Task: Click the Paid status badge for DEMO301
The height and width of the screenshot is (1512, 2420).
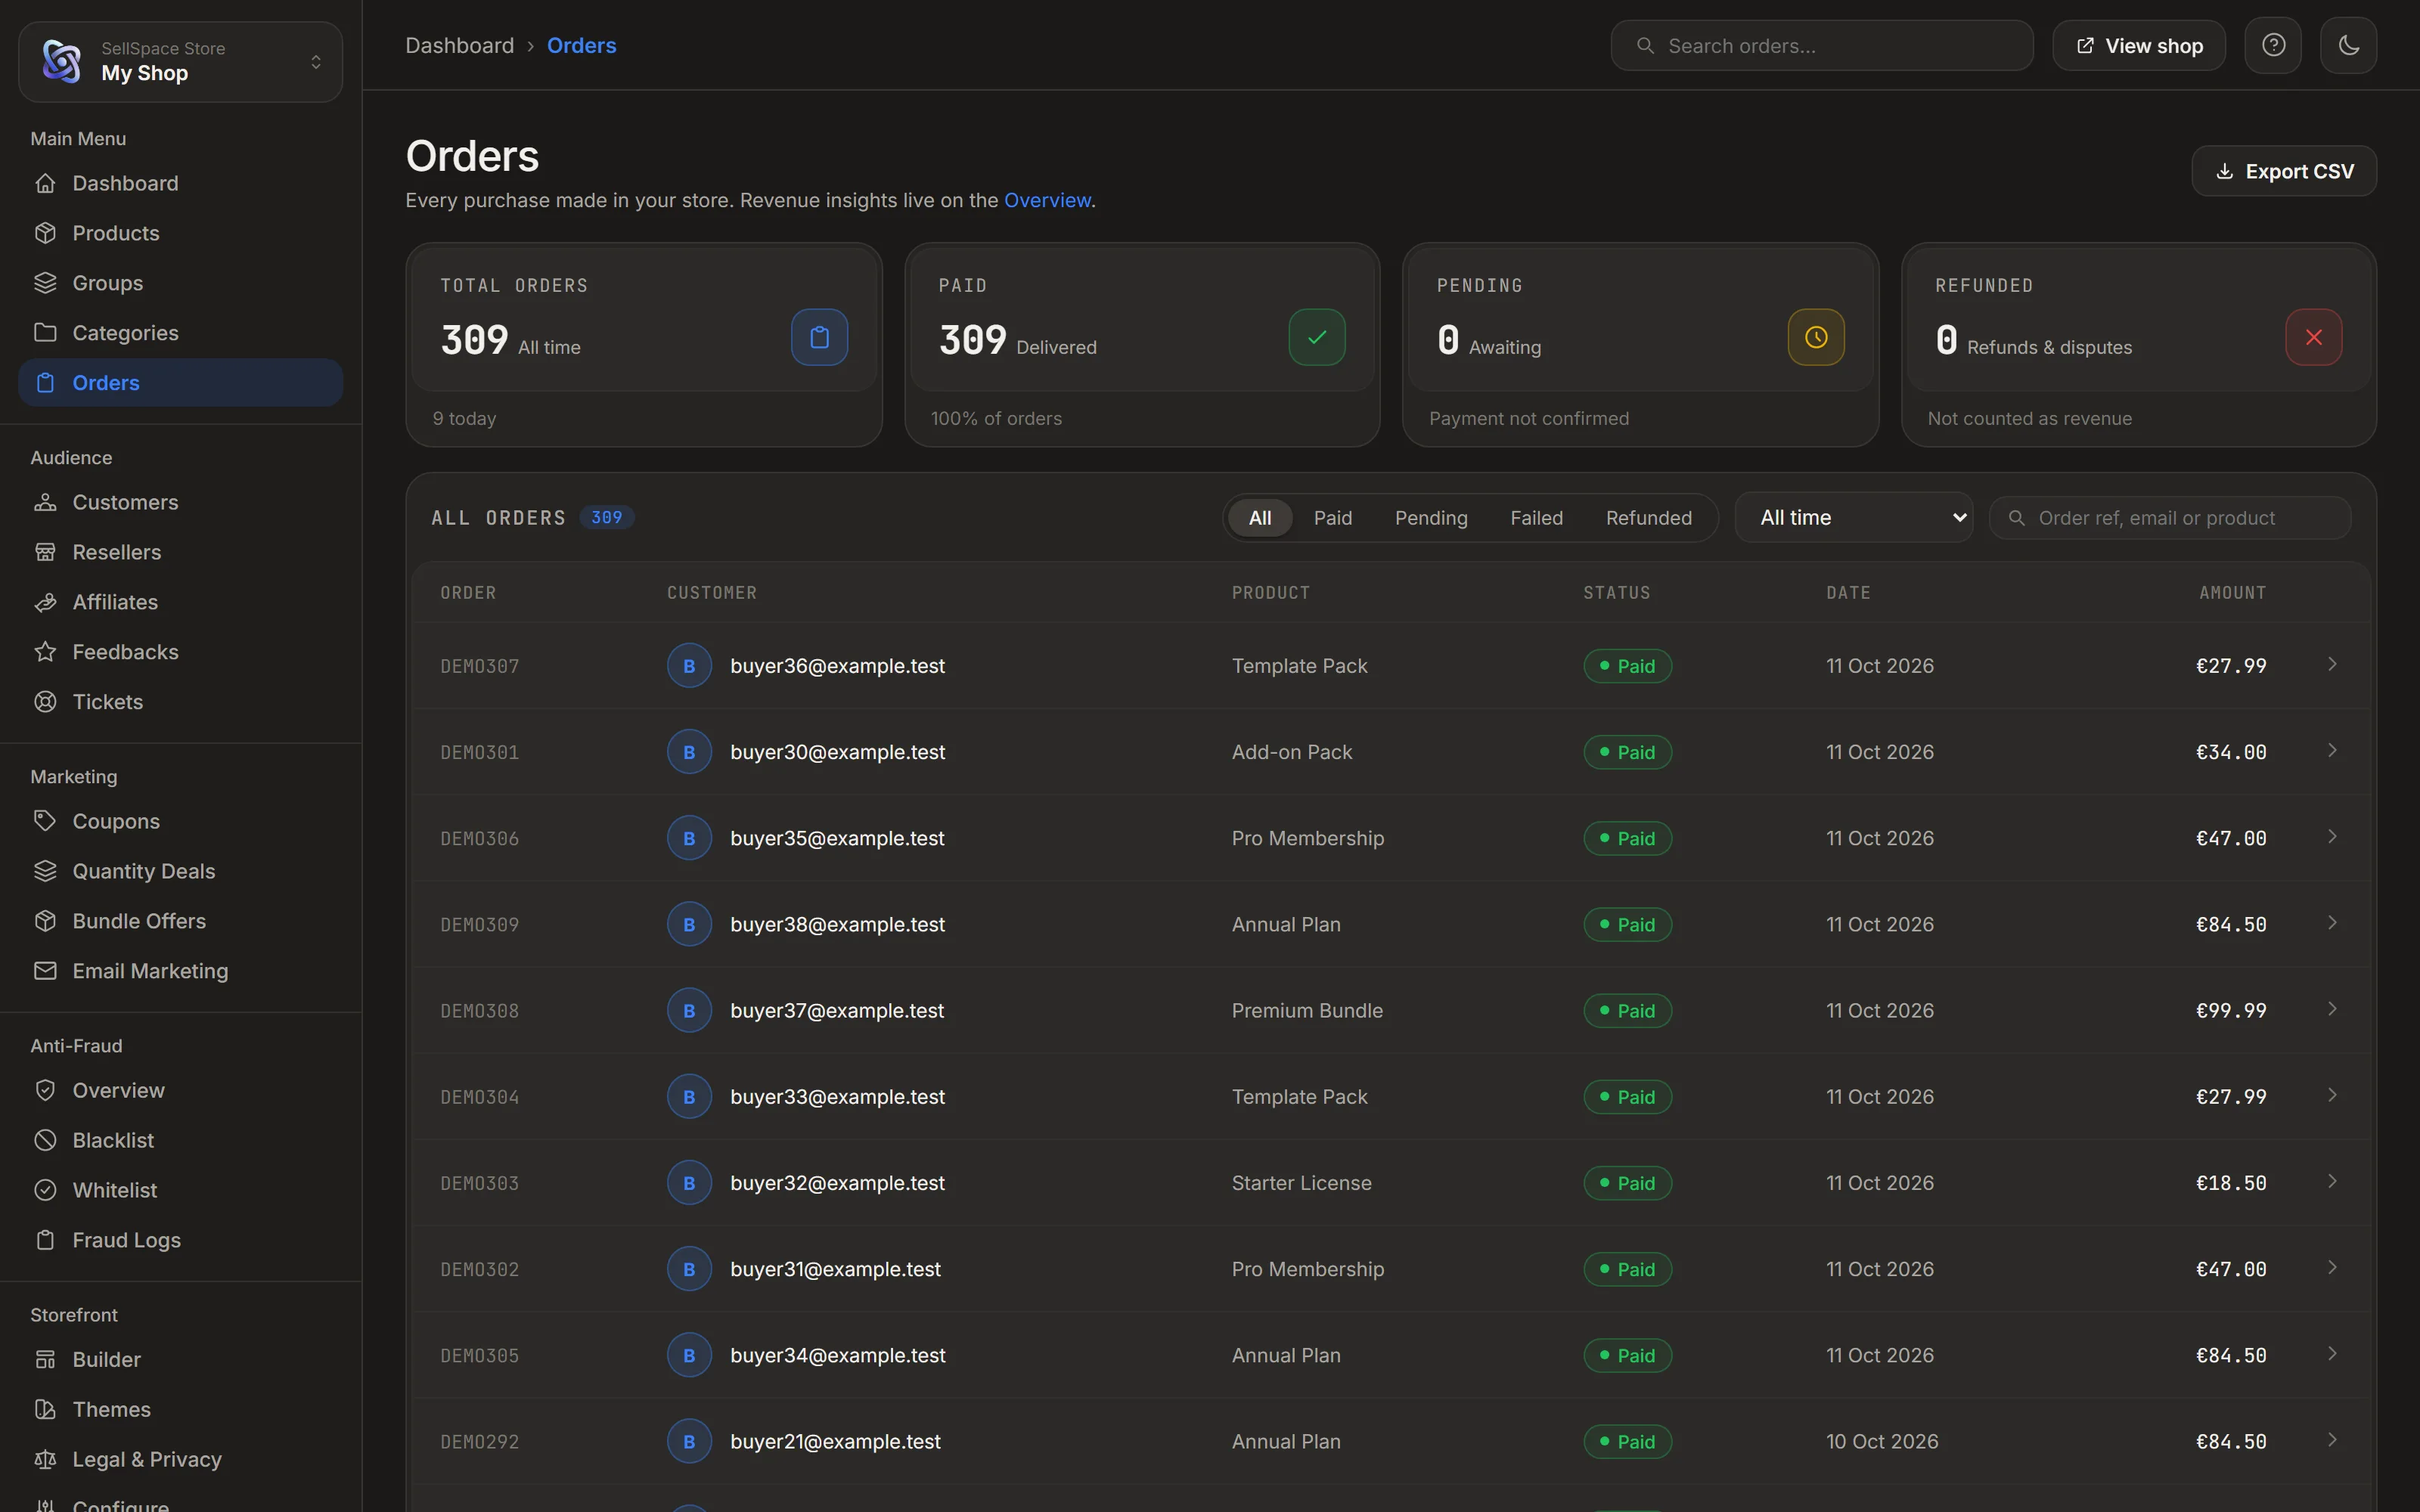Action: pyautogui.click(x=1627, y=752)
